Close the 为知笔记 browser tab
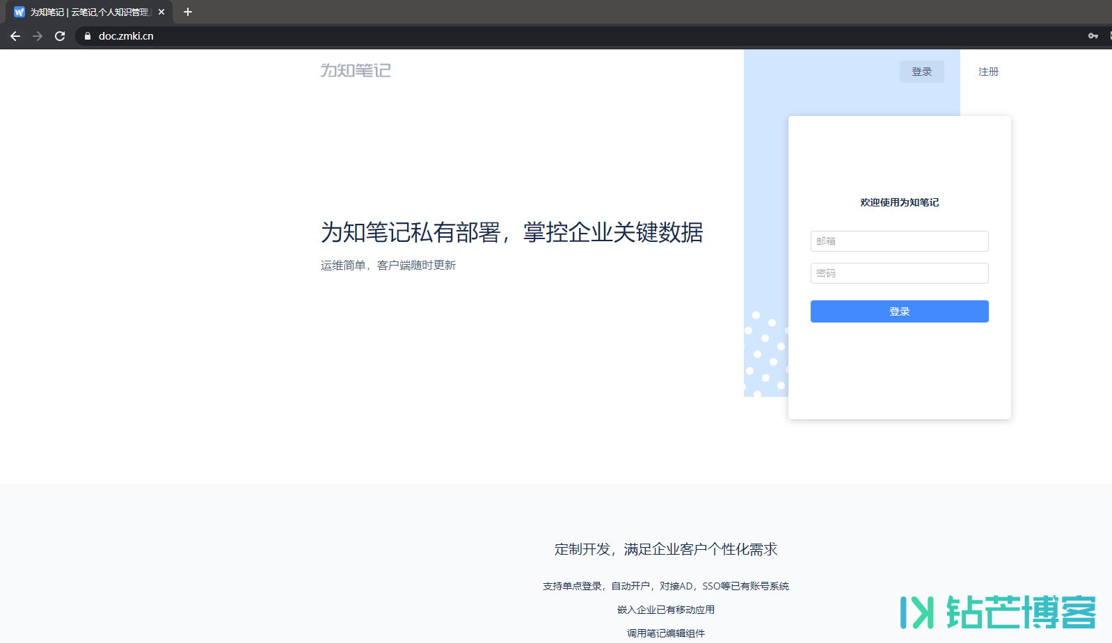 pyautogui.click(x=161, y=12)
